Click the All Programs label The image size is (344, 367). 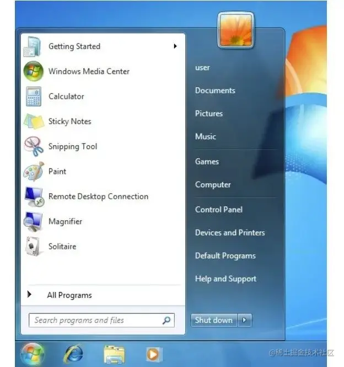[69, 295]
